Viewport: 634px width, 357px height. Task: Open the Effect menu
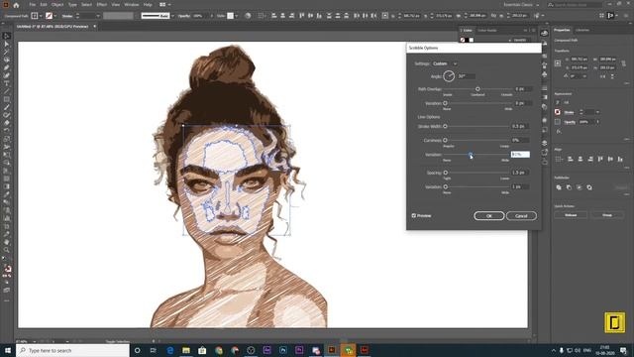(101, 4)
